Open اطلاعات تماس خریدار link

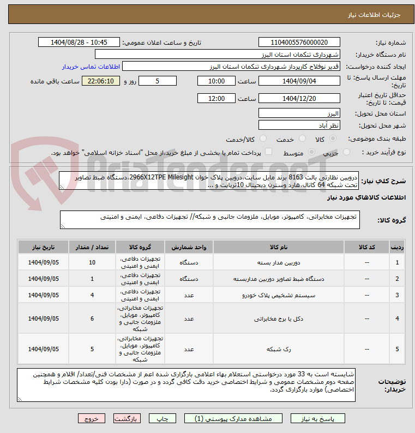(91, 67)
